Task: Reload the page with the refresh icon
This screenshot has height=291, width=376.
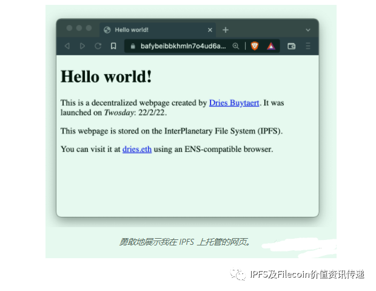Action: (98, 46)
